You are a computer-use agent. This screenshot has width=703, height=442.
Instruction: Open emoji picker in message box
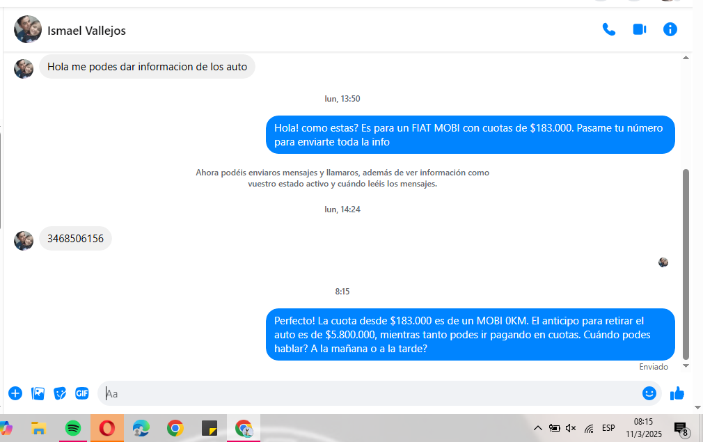coord(649,393)
